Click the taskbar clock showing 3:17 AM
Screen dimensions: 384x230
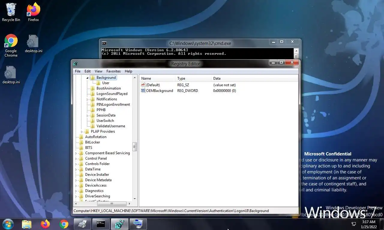tap(369, 224)
